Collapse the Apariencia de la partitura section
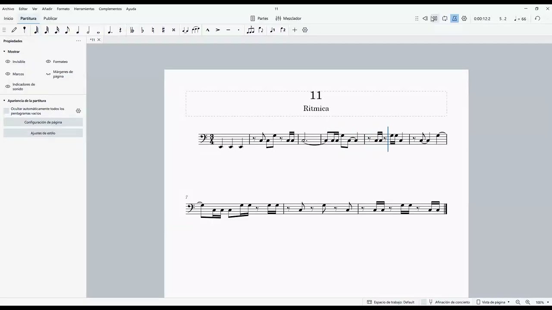This screenshot has width=552, height=310. 4,101
